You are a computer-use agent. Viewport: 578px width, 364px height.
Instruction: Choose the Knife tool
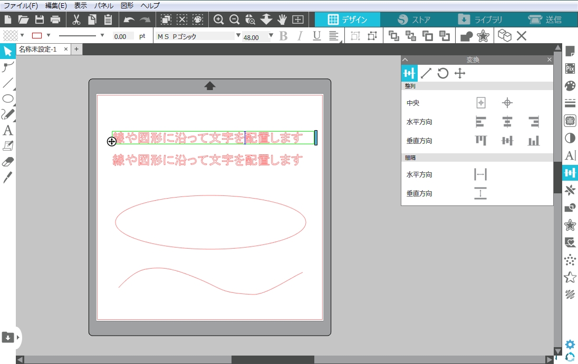point(7,177)
